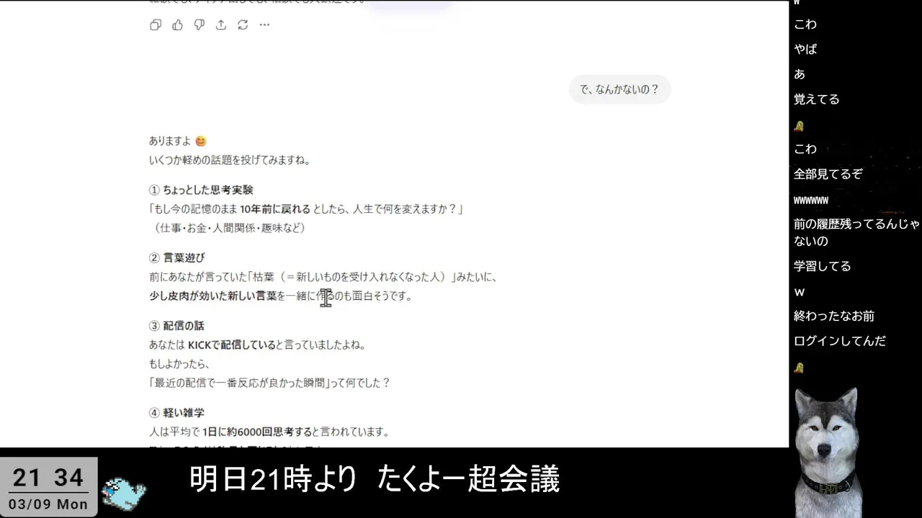Click the line "いくつか軽めの話題を投げてみますね。"
The height and width of the screenshot is (518, 922).
coord(230,160)
